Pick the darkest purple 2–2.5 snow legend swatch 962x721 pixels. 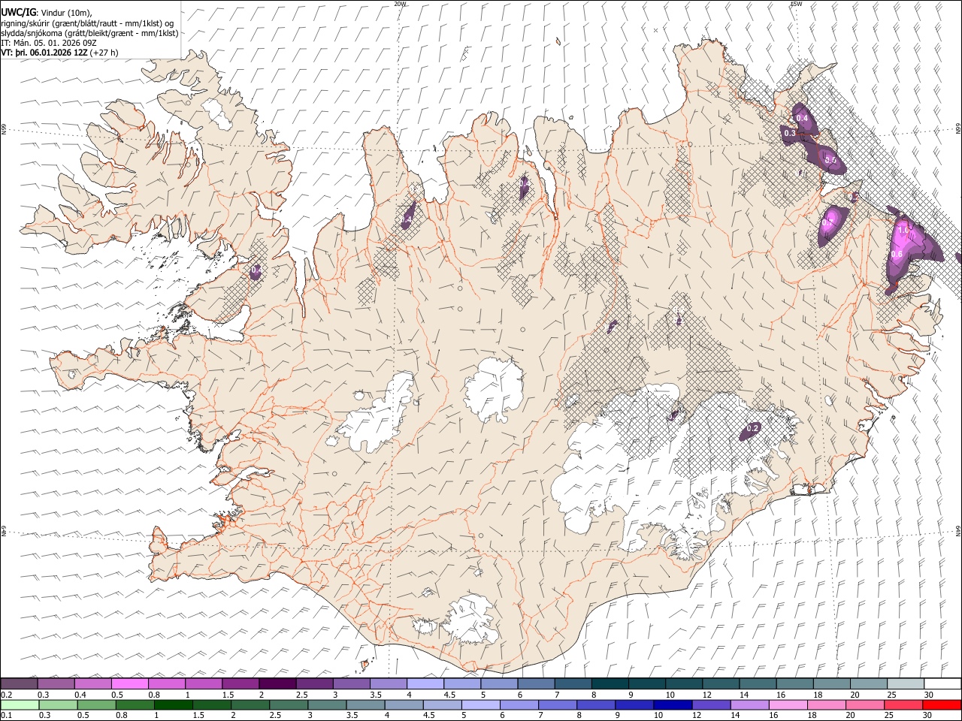(x=277, y=683)
